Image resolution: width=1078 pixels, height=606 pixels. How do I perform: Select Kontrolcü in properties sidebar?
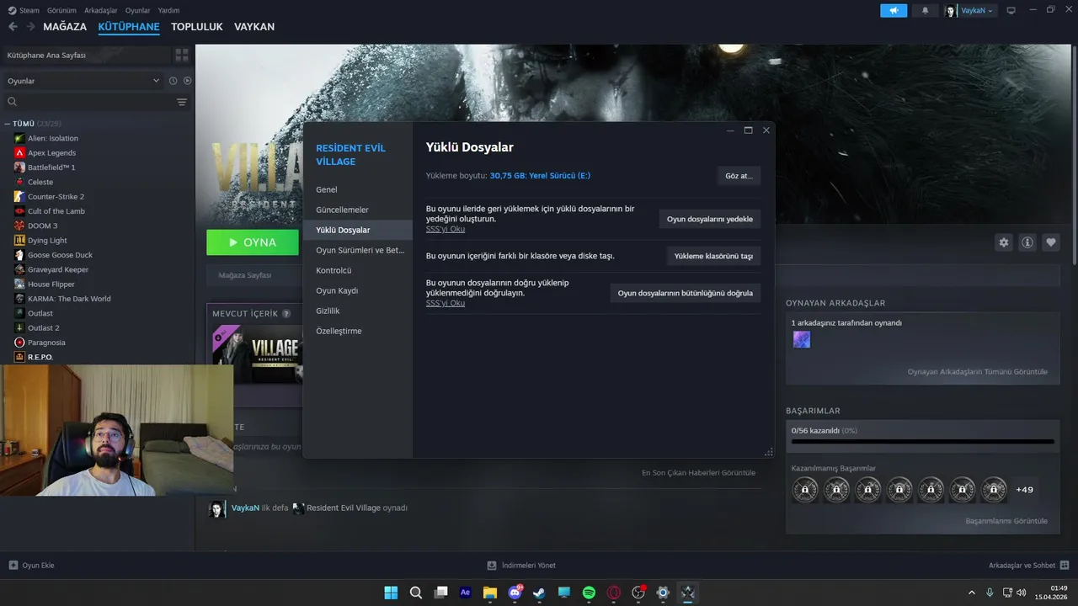point(358,270)
